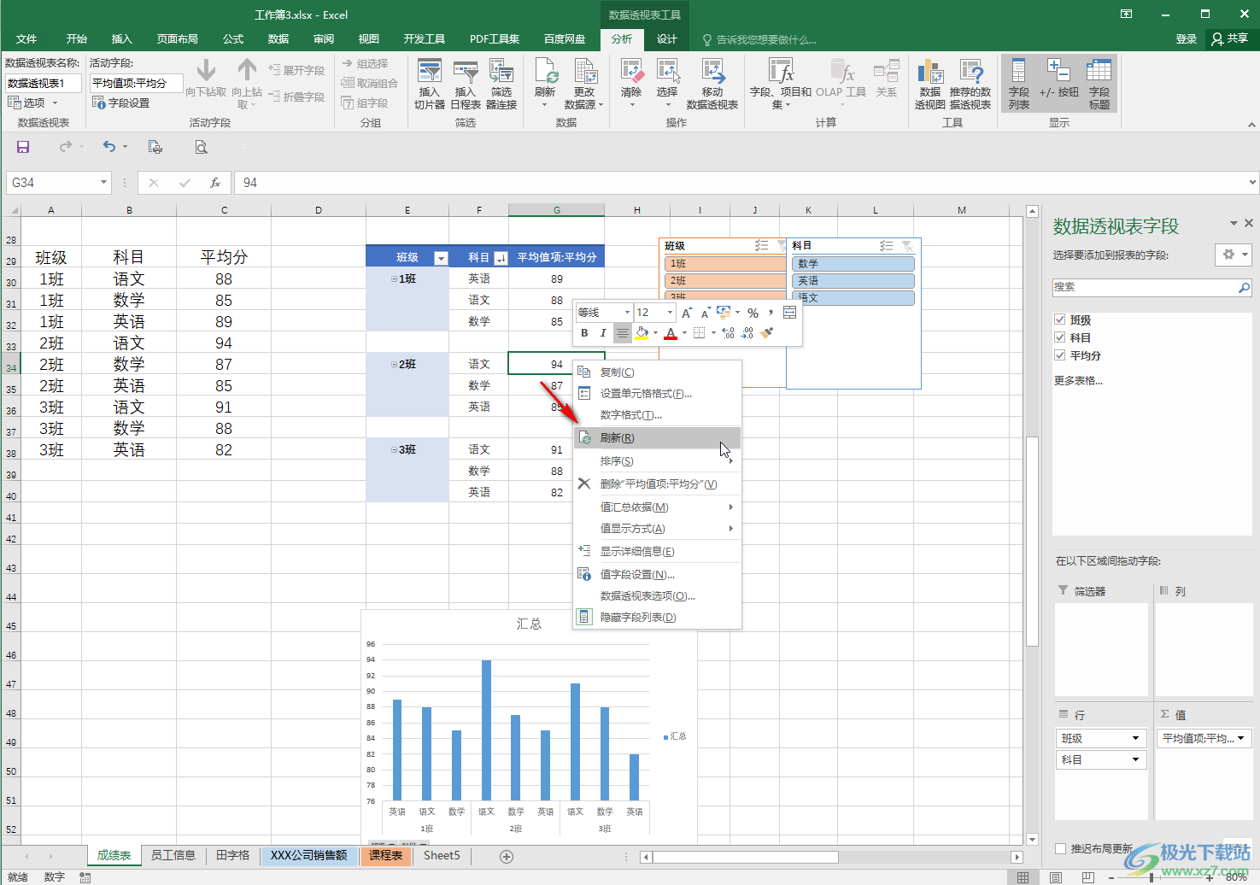Screen dimensions: 1260x885
Task: Open font size dropdown in mini toolbar
Action: tap(670, 313)
